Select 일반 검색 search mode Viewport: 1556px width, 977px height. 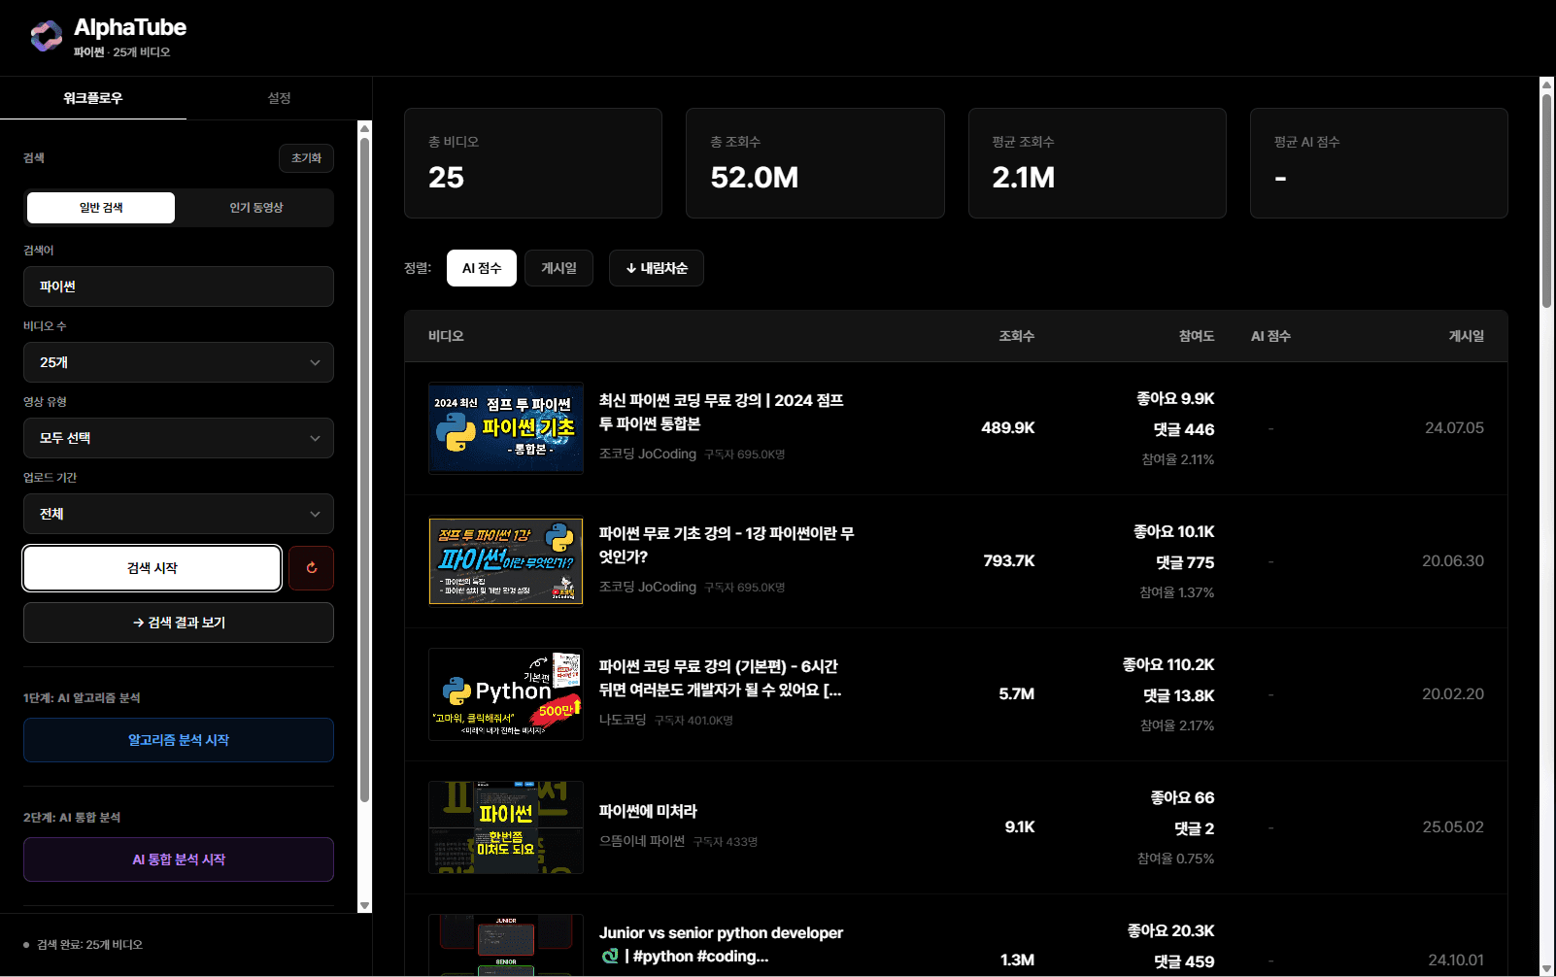coord(101,208)
